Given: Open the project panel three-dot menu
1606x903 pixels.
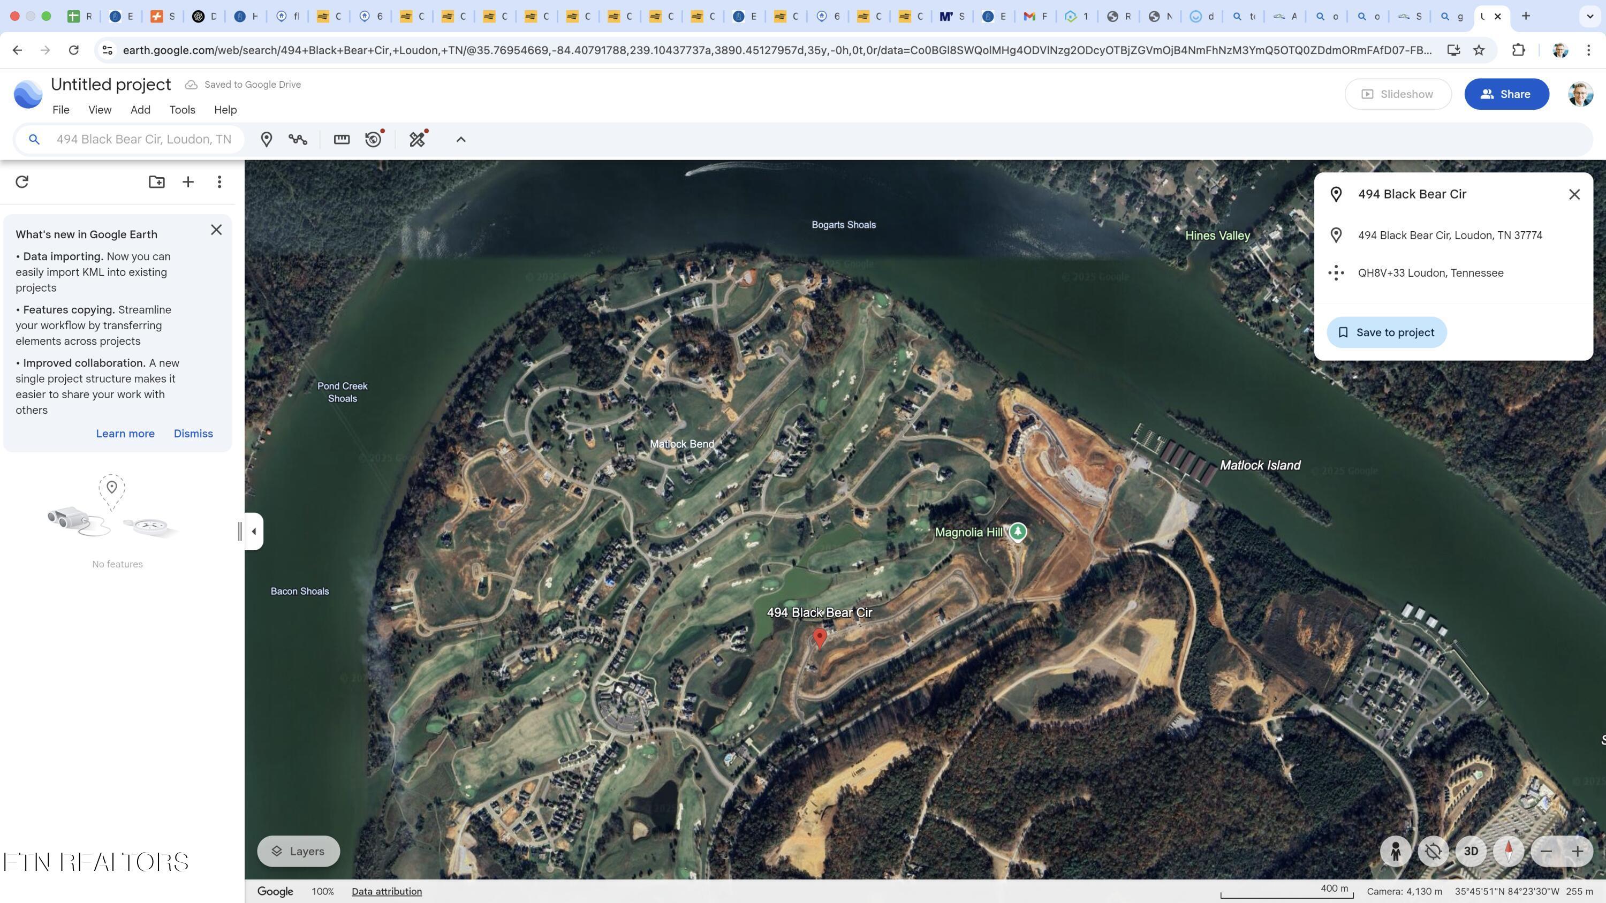Looking at the screenshot, I should pos(219,181).
